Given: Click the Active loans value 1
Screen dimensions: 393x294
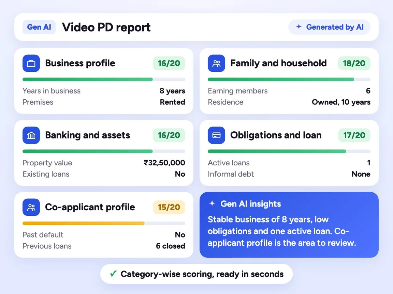Looking at the screenshot, I should tap(369, 163).
